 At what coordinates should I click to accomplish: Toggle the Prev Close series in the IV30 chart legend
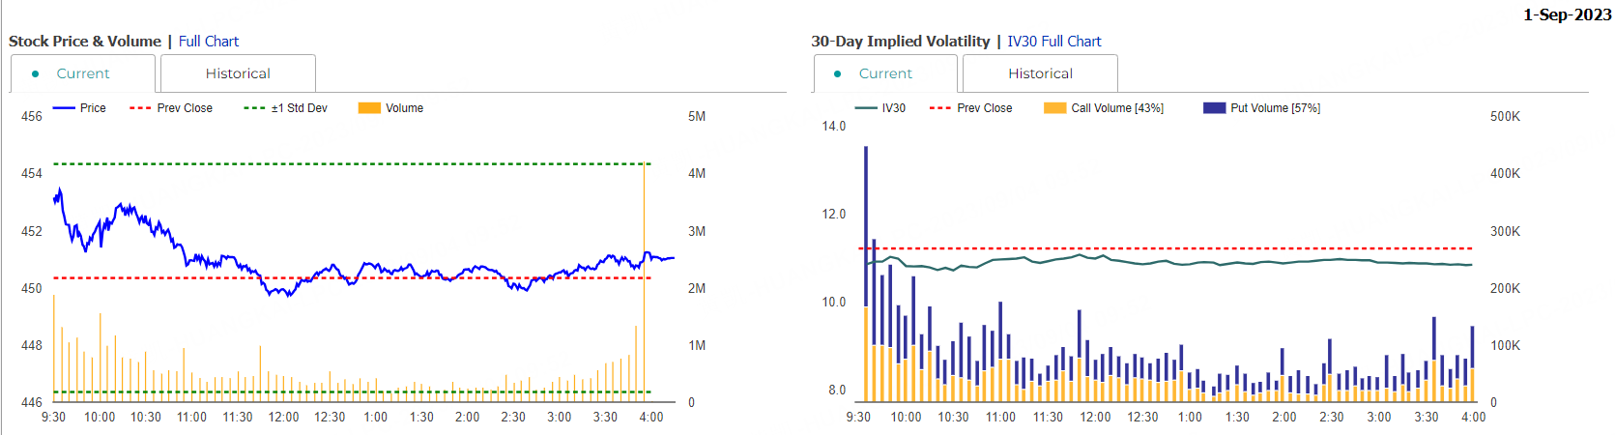point(985,108)
